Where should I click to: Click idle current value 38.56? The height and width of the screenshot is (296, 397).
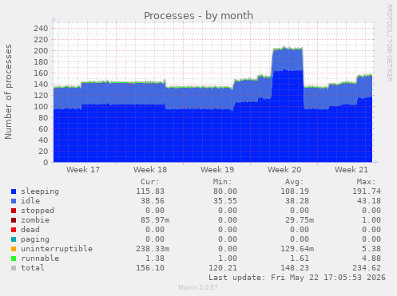point(153,201)
